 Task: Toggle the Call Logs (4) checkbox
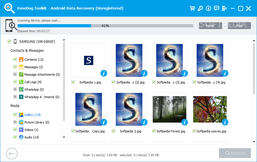tap(15, 82)
